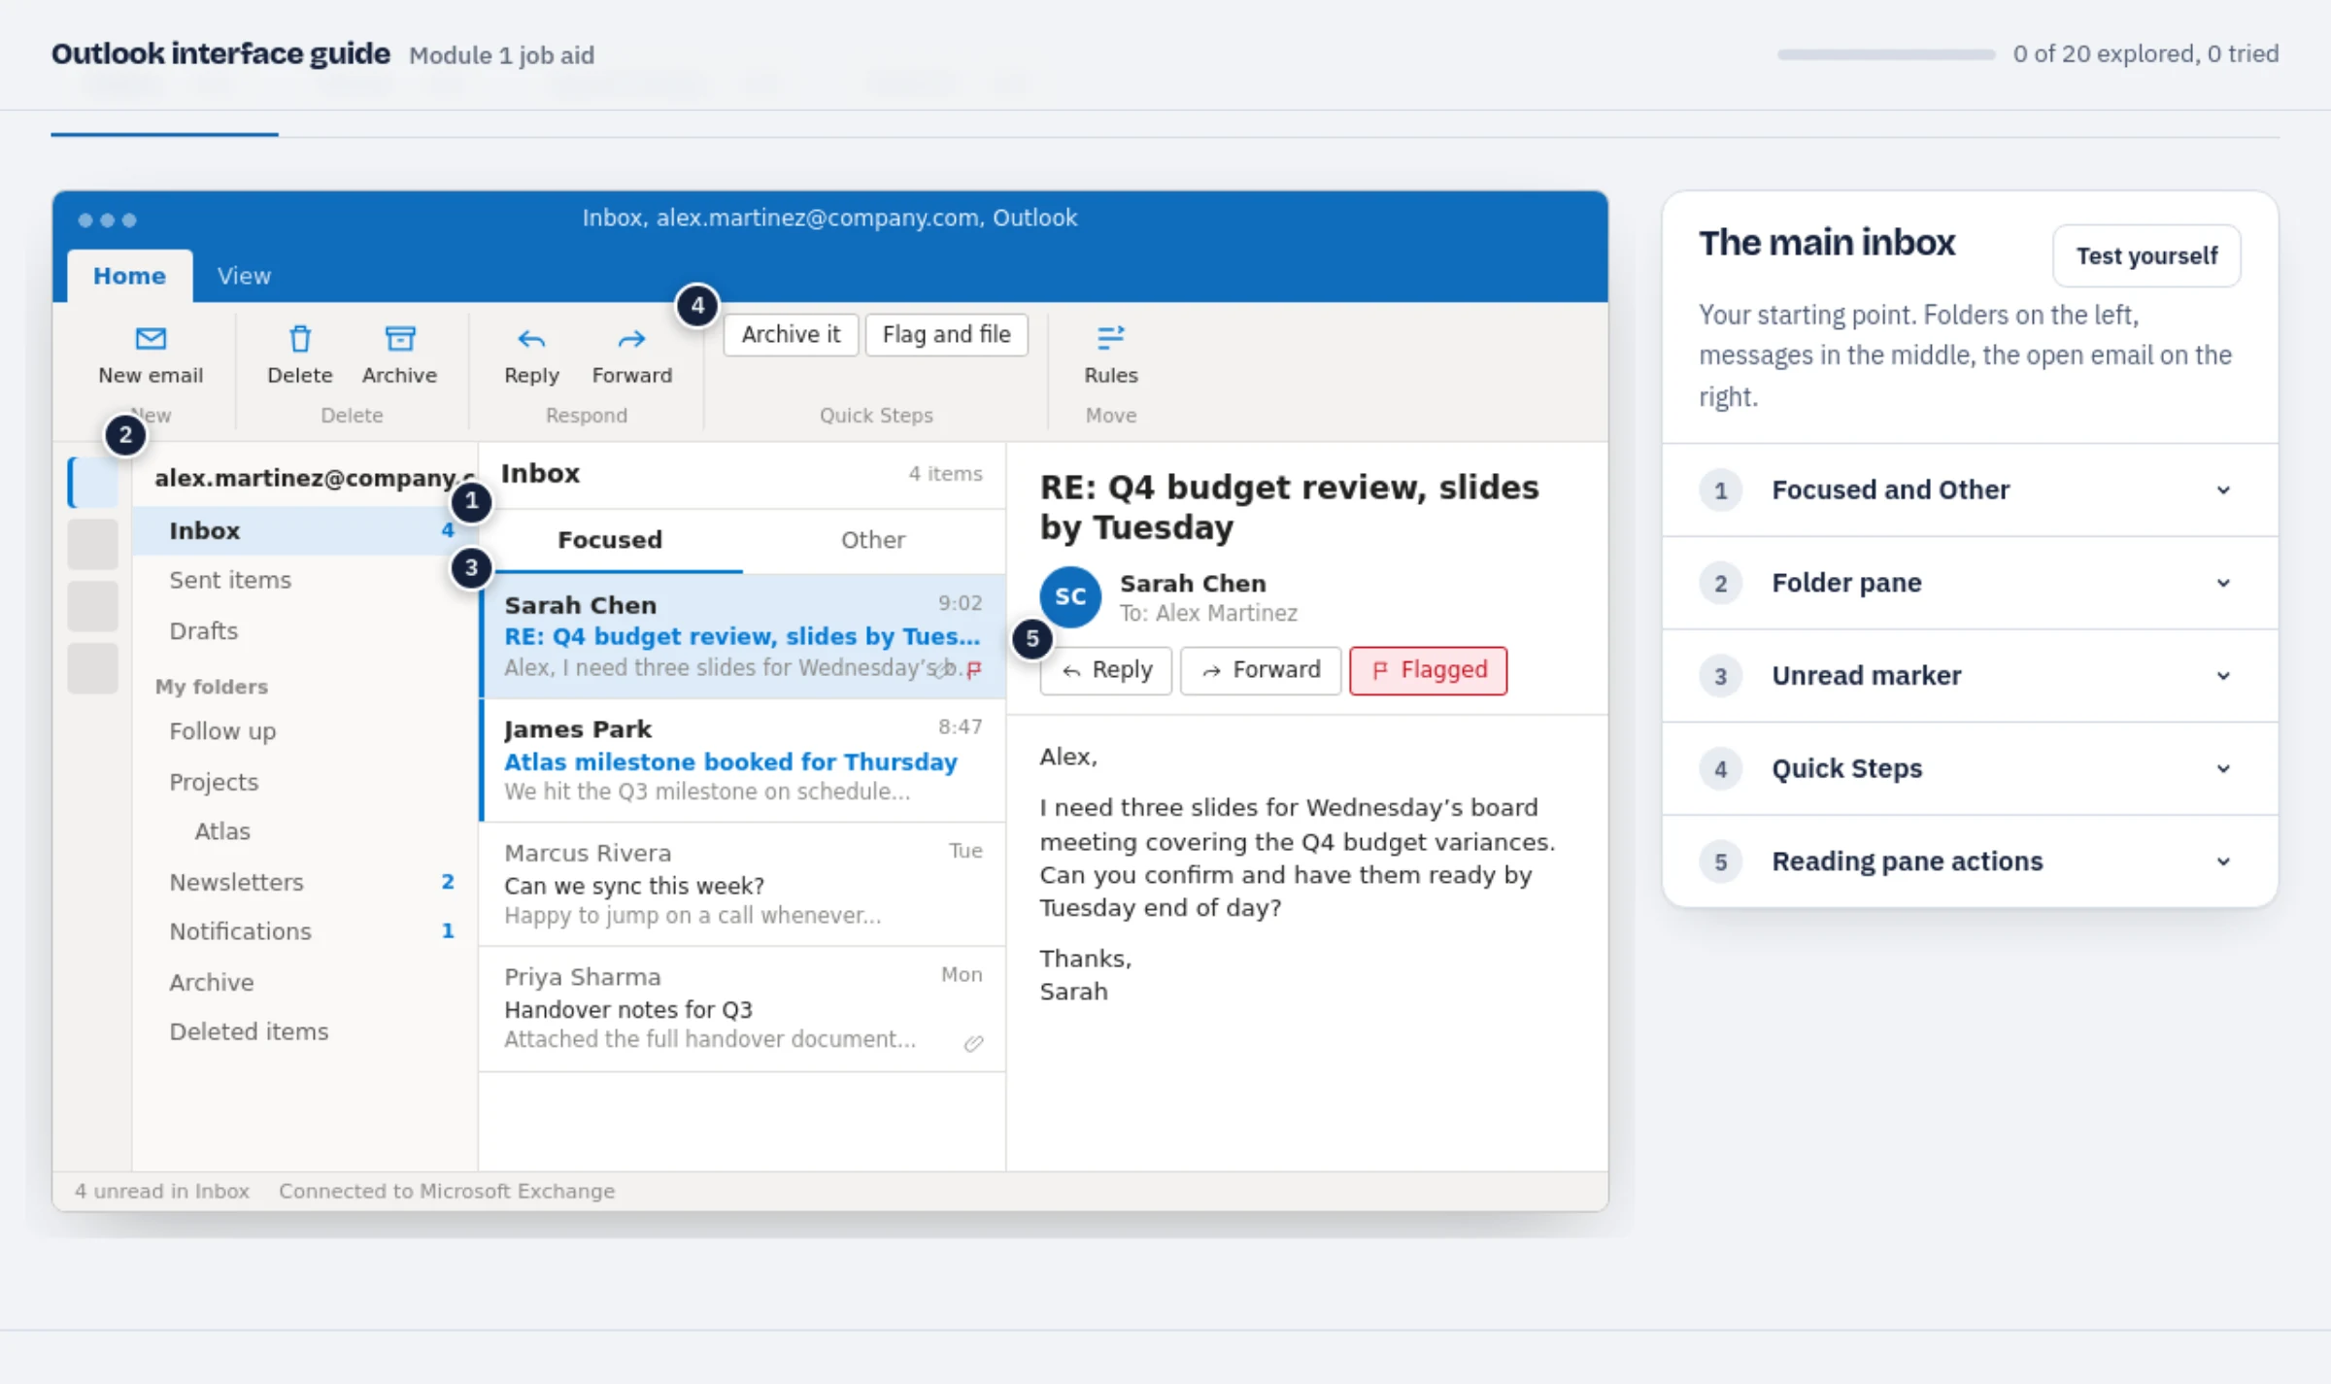The image size is (2331, 1384).
Task: Open the Atlas subfolder
Action: click(x=304, y=831)
